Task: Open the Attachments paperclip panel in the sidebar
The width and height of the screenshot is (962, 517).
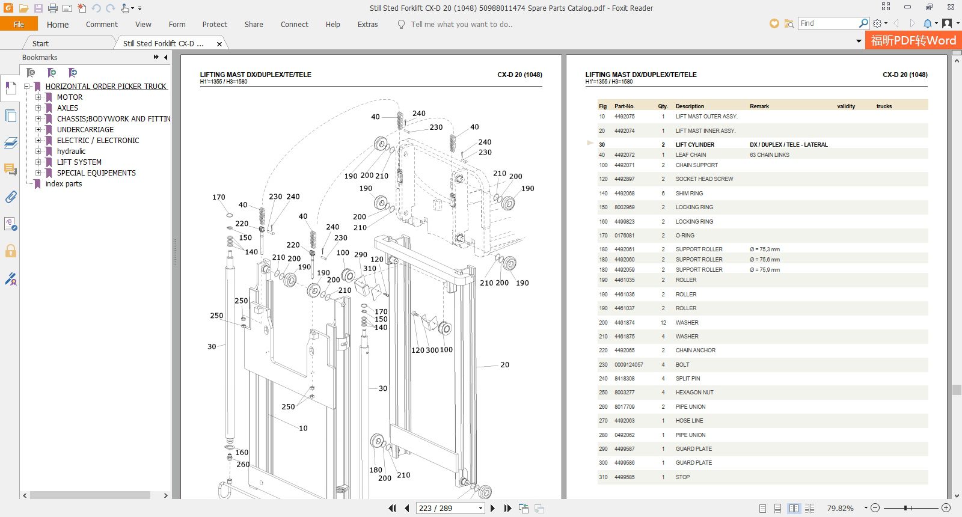Action: pos(10,197)
